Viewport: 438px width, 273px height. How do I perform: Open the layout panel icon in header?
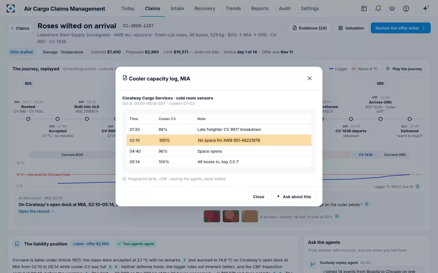[x=364, y=8]
